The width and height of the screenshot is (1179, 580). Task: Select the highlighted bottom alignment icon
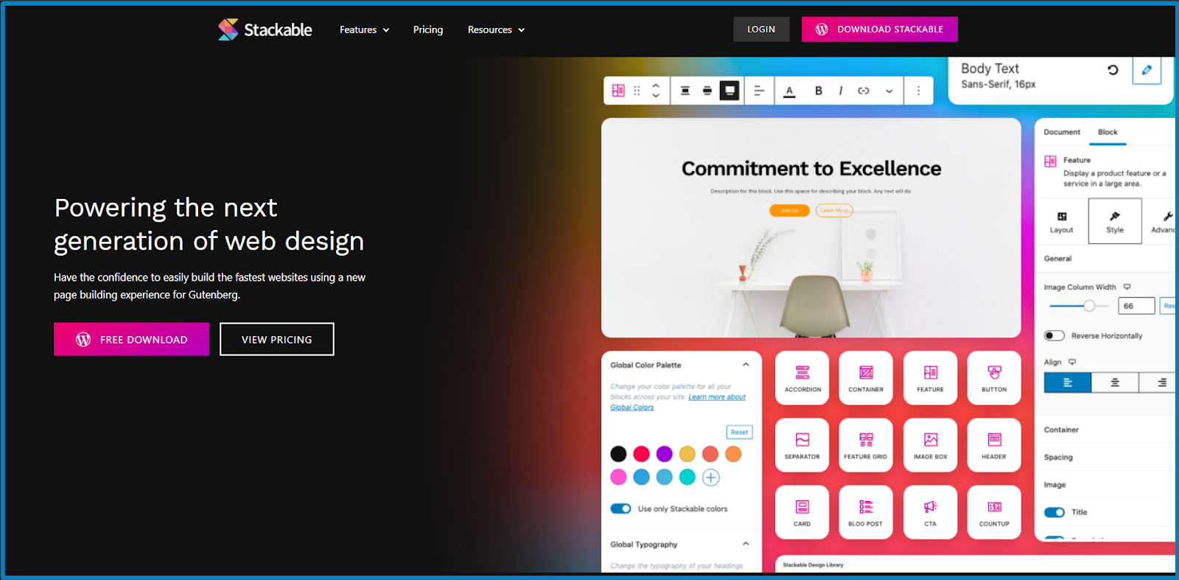coord(730,91)
